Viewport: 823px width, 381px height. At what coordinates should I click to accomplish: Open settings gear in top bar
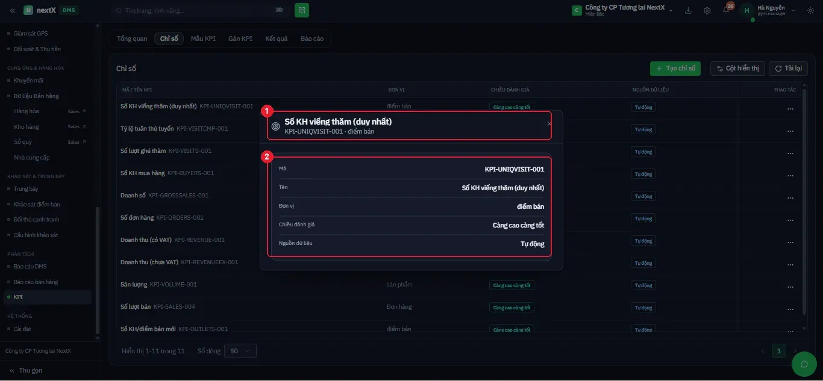707,10
